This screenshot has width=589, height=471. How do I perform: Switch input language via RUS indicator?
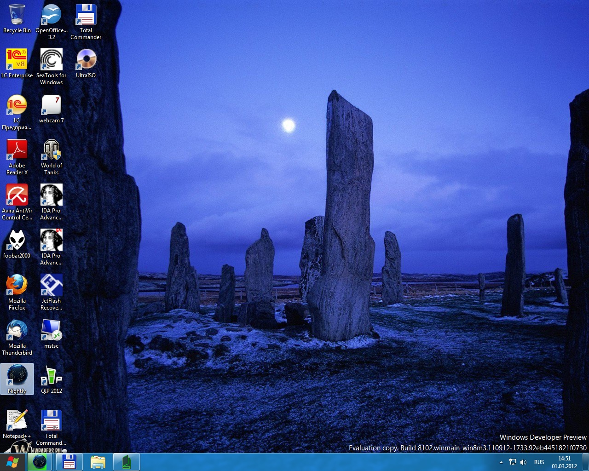(539, 462)
